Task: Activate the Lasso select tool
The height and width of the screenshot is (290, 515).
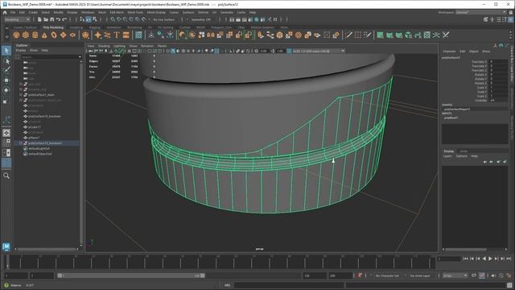Action: coord(6,61)
